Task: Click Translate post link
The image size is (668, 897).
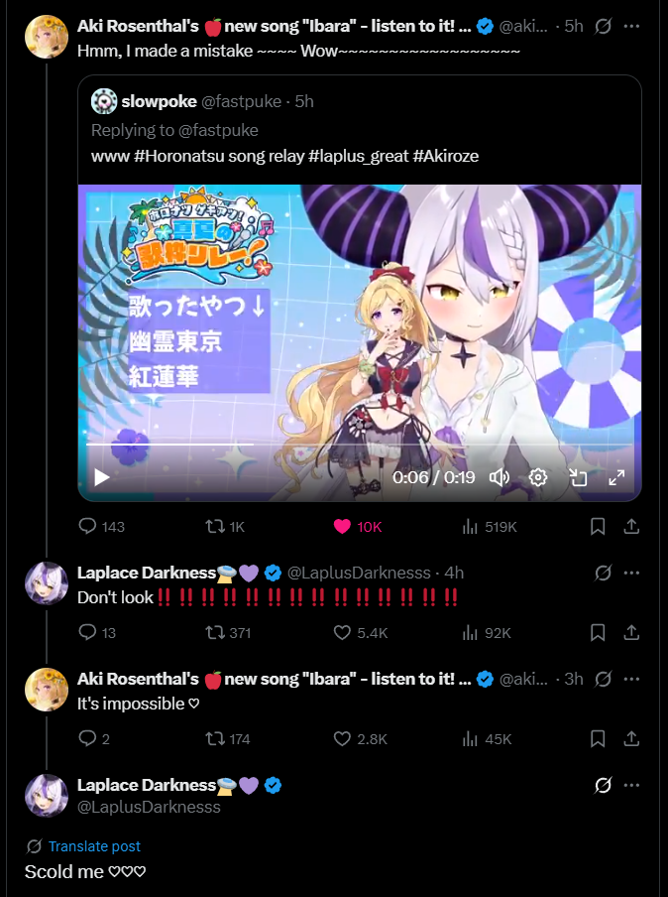Action: tap(94, 846)
